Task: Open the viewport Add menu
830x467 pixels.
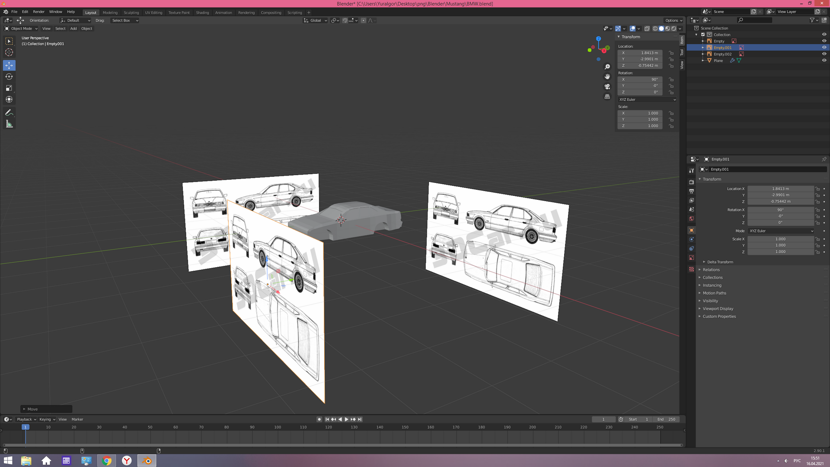Action: coord(73,29)
